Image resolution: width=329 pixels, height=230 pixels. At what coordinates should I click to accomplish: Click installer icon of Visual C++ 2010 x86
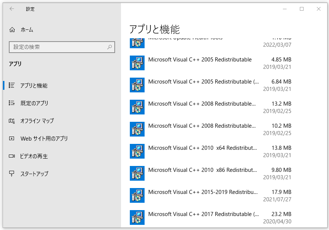(137, 173)
